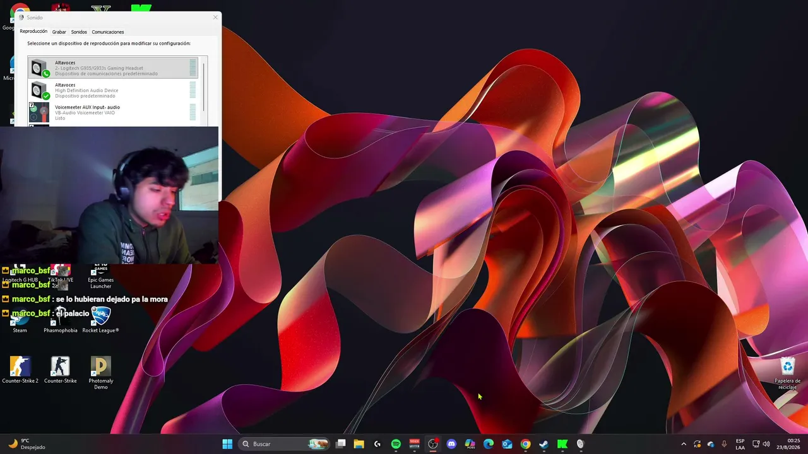Image resolution: width=808 pixels, height=454 pixels.
Task: Open Task View from the taskbar
Action: pos(341,444)
